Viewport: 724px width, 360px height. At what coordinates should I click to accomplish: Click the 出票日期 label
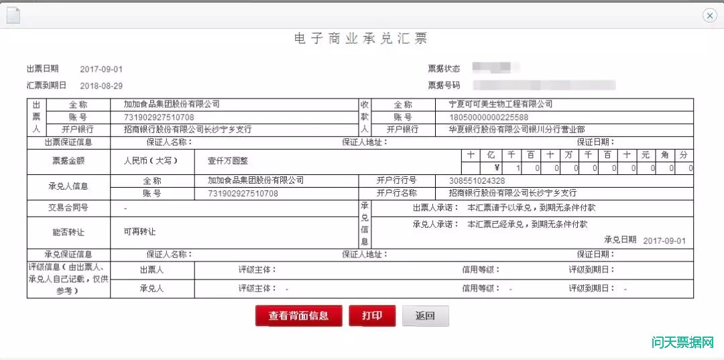[x=42, y=69]
